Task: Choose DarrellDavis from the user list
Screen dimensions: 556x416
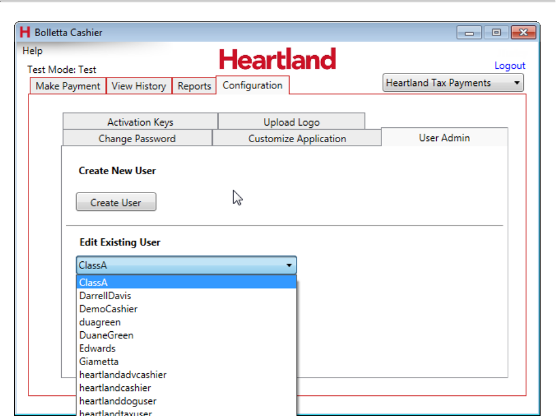Action: pyautogui.click(x=186, y=296)
